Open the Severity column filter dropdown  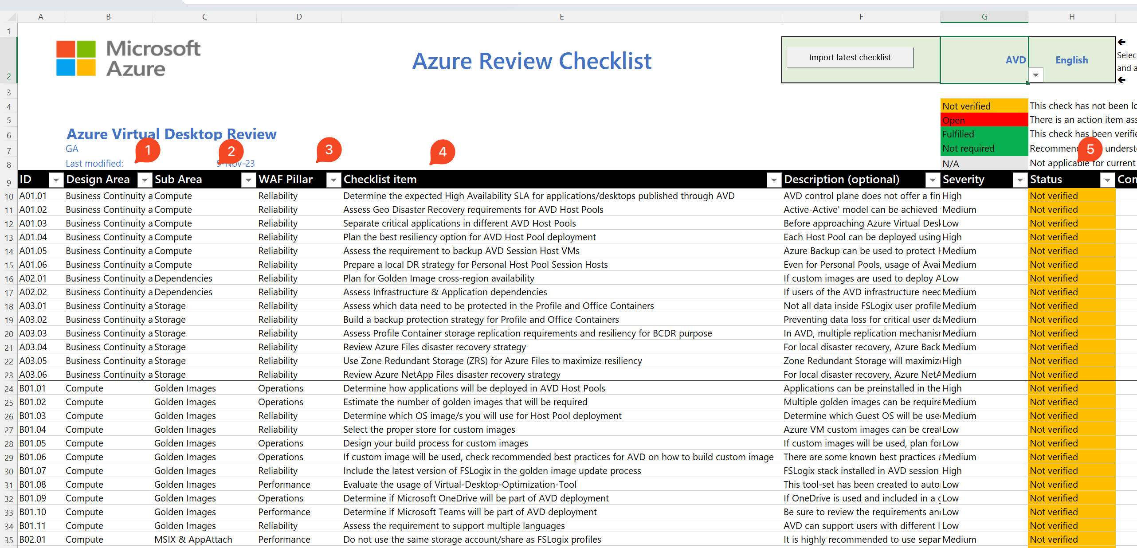click(1019, 180)
